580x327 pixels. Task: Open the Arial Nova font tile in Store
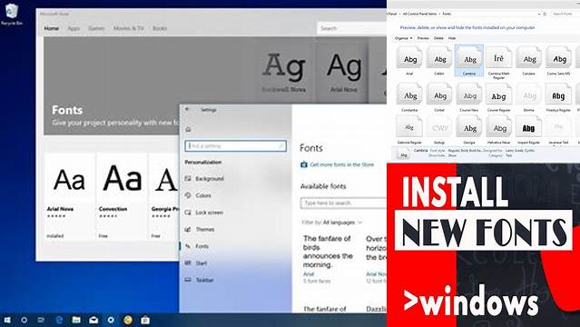point(70,197)
